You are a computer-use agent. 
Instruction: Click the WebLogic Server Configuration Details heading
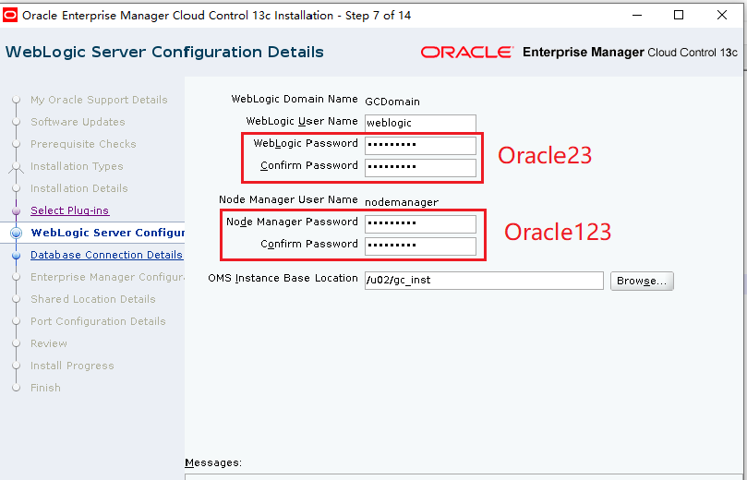(x=164, y=52)
